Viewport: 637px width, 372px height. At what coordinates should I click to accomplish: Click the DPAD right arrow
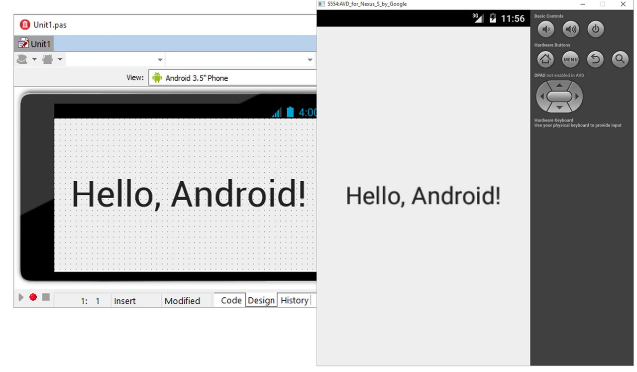(577, 97)
